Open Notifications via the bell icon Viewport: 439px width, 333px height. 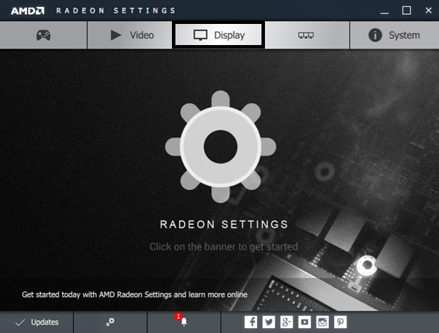tap(184, 322)
